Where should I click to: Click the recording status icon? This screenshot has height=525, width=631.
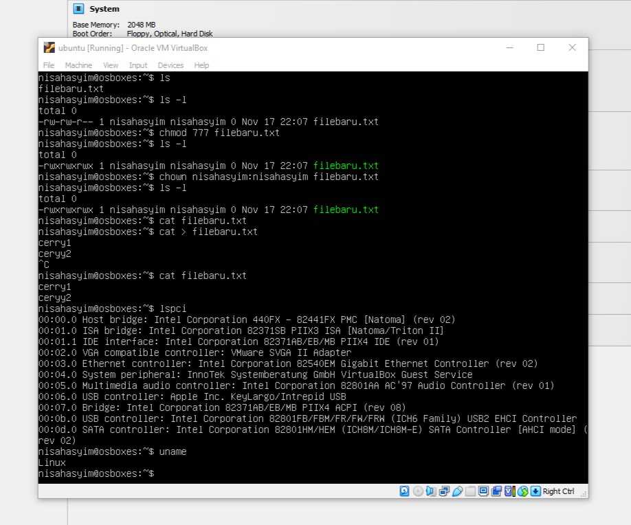[496, 491]
